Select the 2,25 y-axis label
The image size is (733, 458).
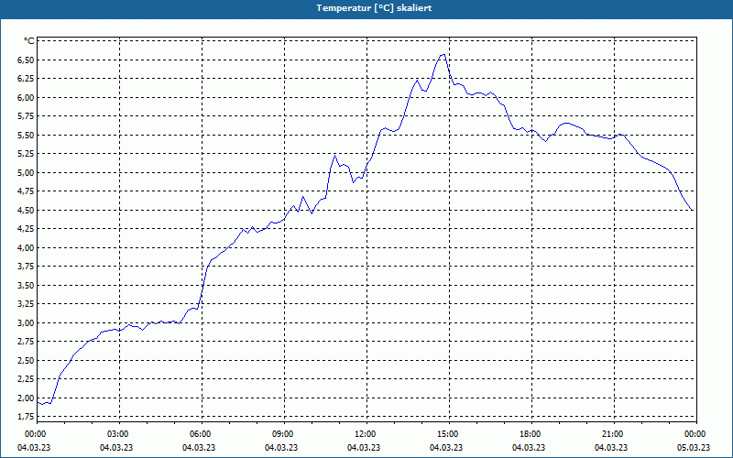pyautogui.click(x=26, y=379)
